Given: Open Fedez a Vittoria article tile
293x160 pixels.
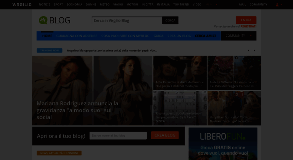Looking at the screenshot, I should coord(234,73).
